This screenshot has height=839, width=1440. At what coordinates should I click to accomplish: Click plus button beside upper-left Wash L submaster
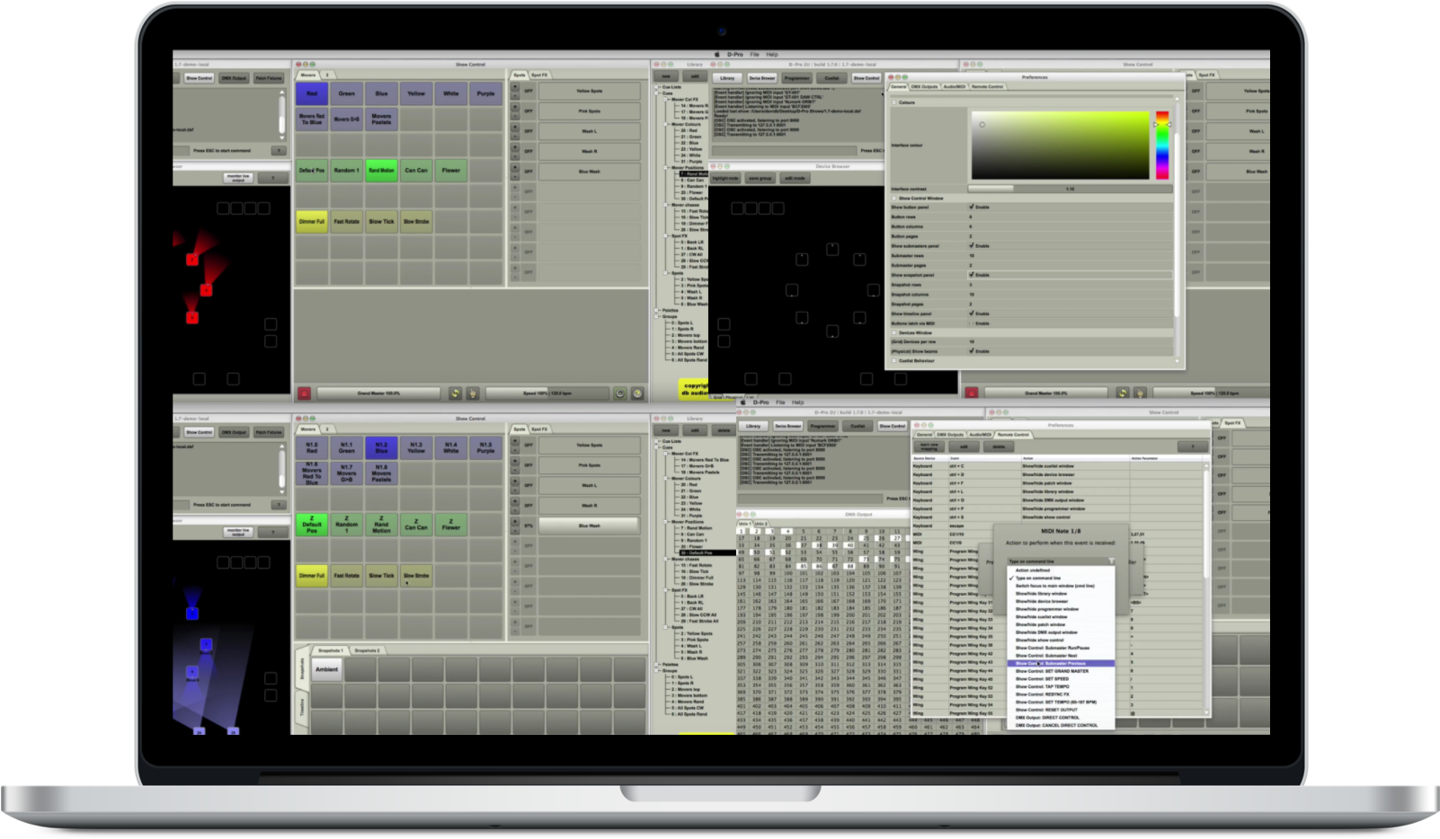click(x=515, y=128)
